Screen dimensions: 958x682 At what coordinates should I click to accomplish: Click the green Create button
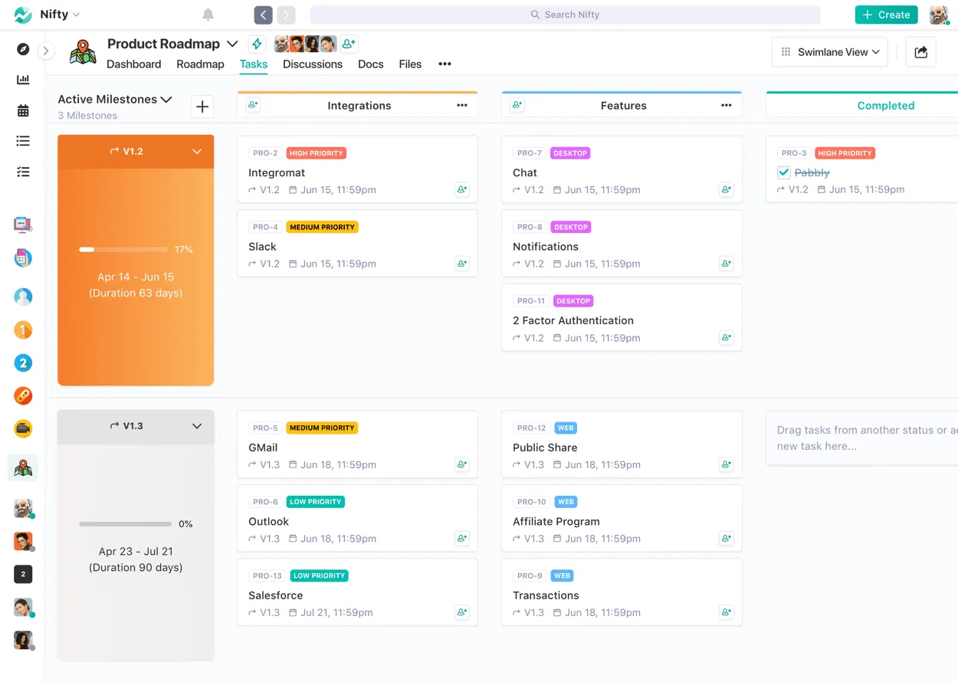pyautogui.click(x=886, y=14)
